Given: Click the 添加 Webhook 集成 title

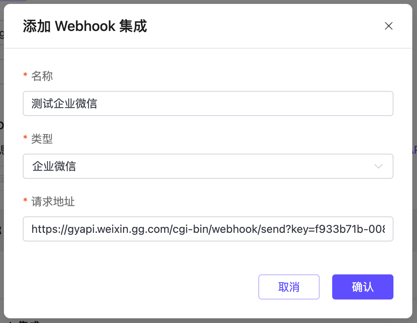Looking at the screenshot, I should point(85,26).
